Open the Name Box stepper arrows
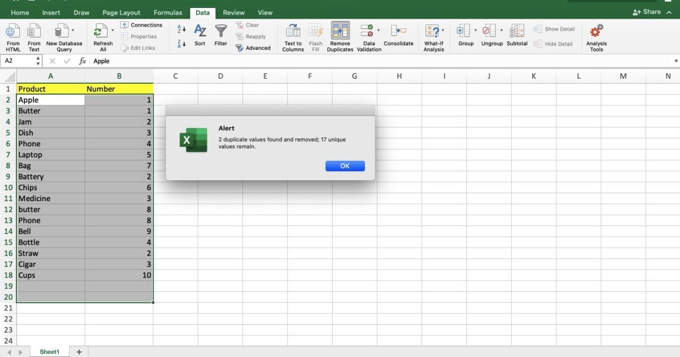The width and height of the screenshot is (680, 357). [38, 61]
